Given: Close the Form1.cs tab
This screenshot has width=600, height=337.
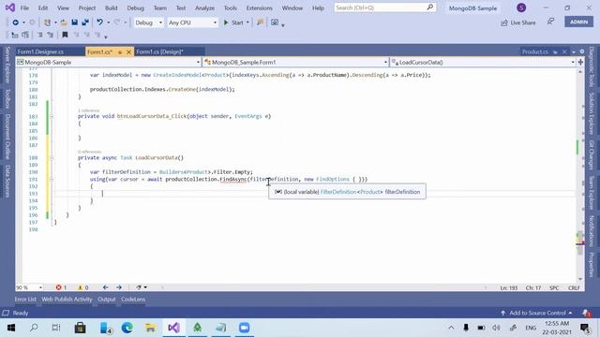Looking at the screenshot, I should coord(129,52).
